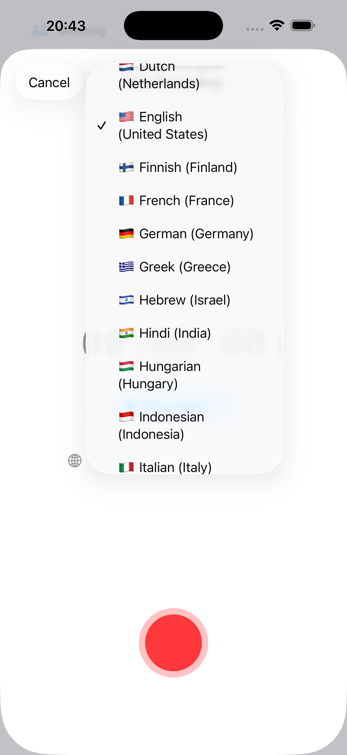The height and width of the screenshot is (755, 347).
Task: Tap the Indonesian flag icon
Action: click(x=126, y=416)
